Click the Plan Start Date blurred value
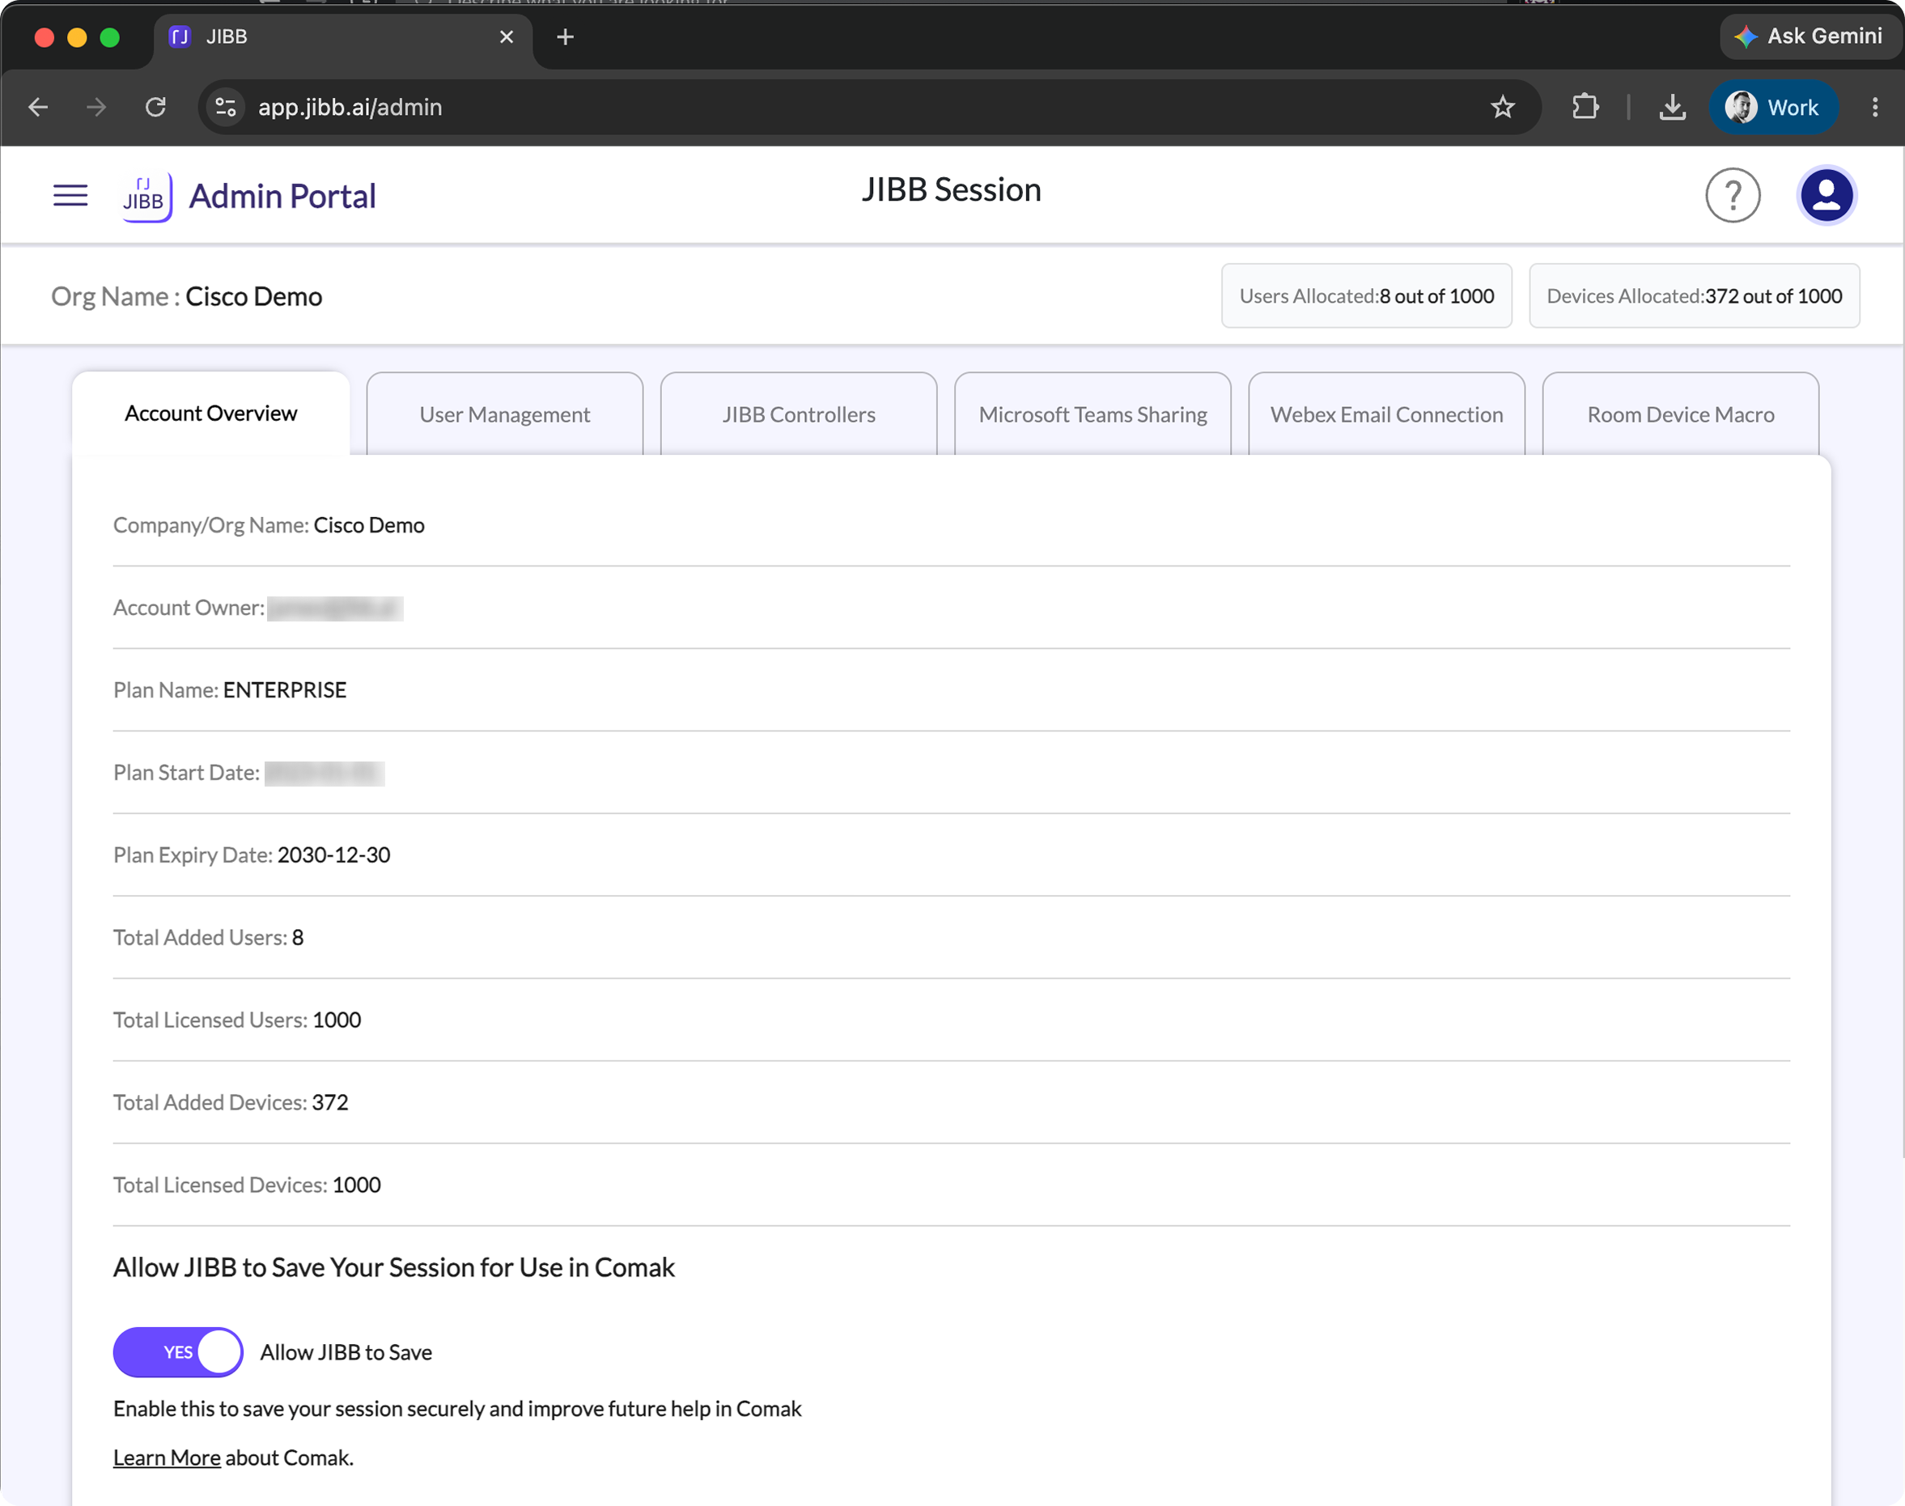This screenshot has height=1506, width=1905. [x=324, y=774]
